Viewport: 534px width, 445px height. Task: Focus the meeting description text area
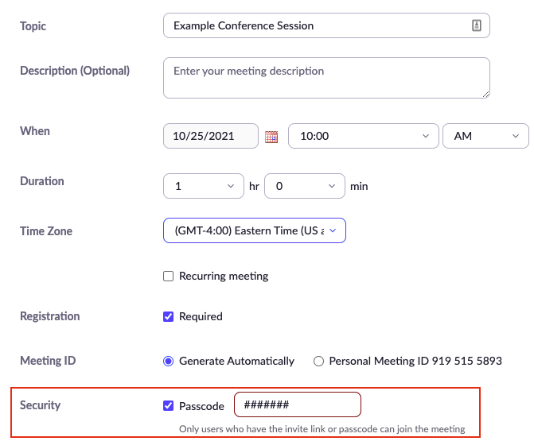[326, 78]
